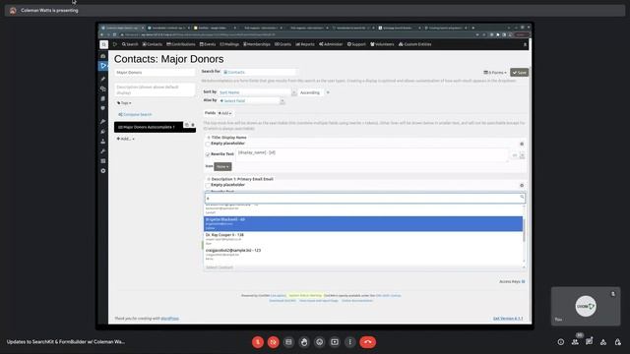The width and height of the screenshot is (630, 354).
Task: Raise hand in the meeting
Action: pos(304,342)
